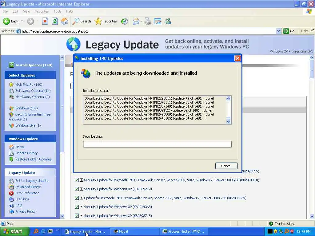Select Software, Optional (14) category
This screenshot has width=315, height=236.
(x=33, y=91)
